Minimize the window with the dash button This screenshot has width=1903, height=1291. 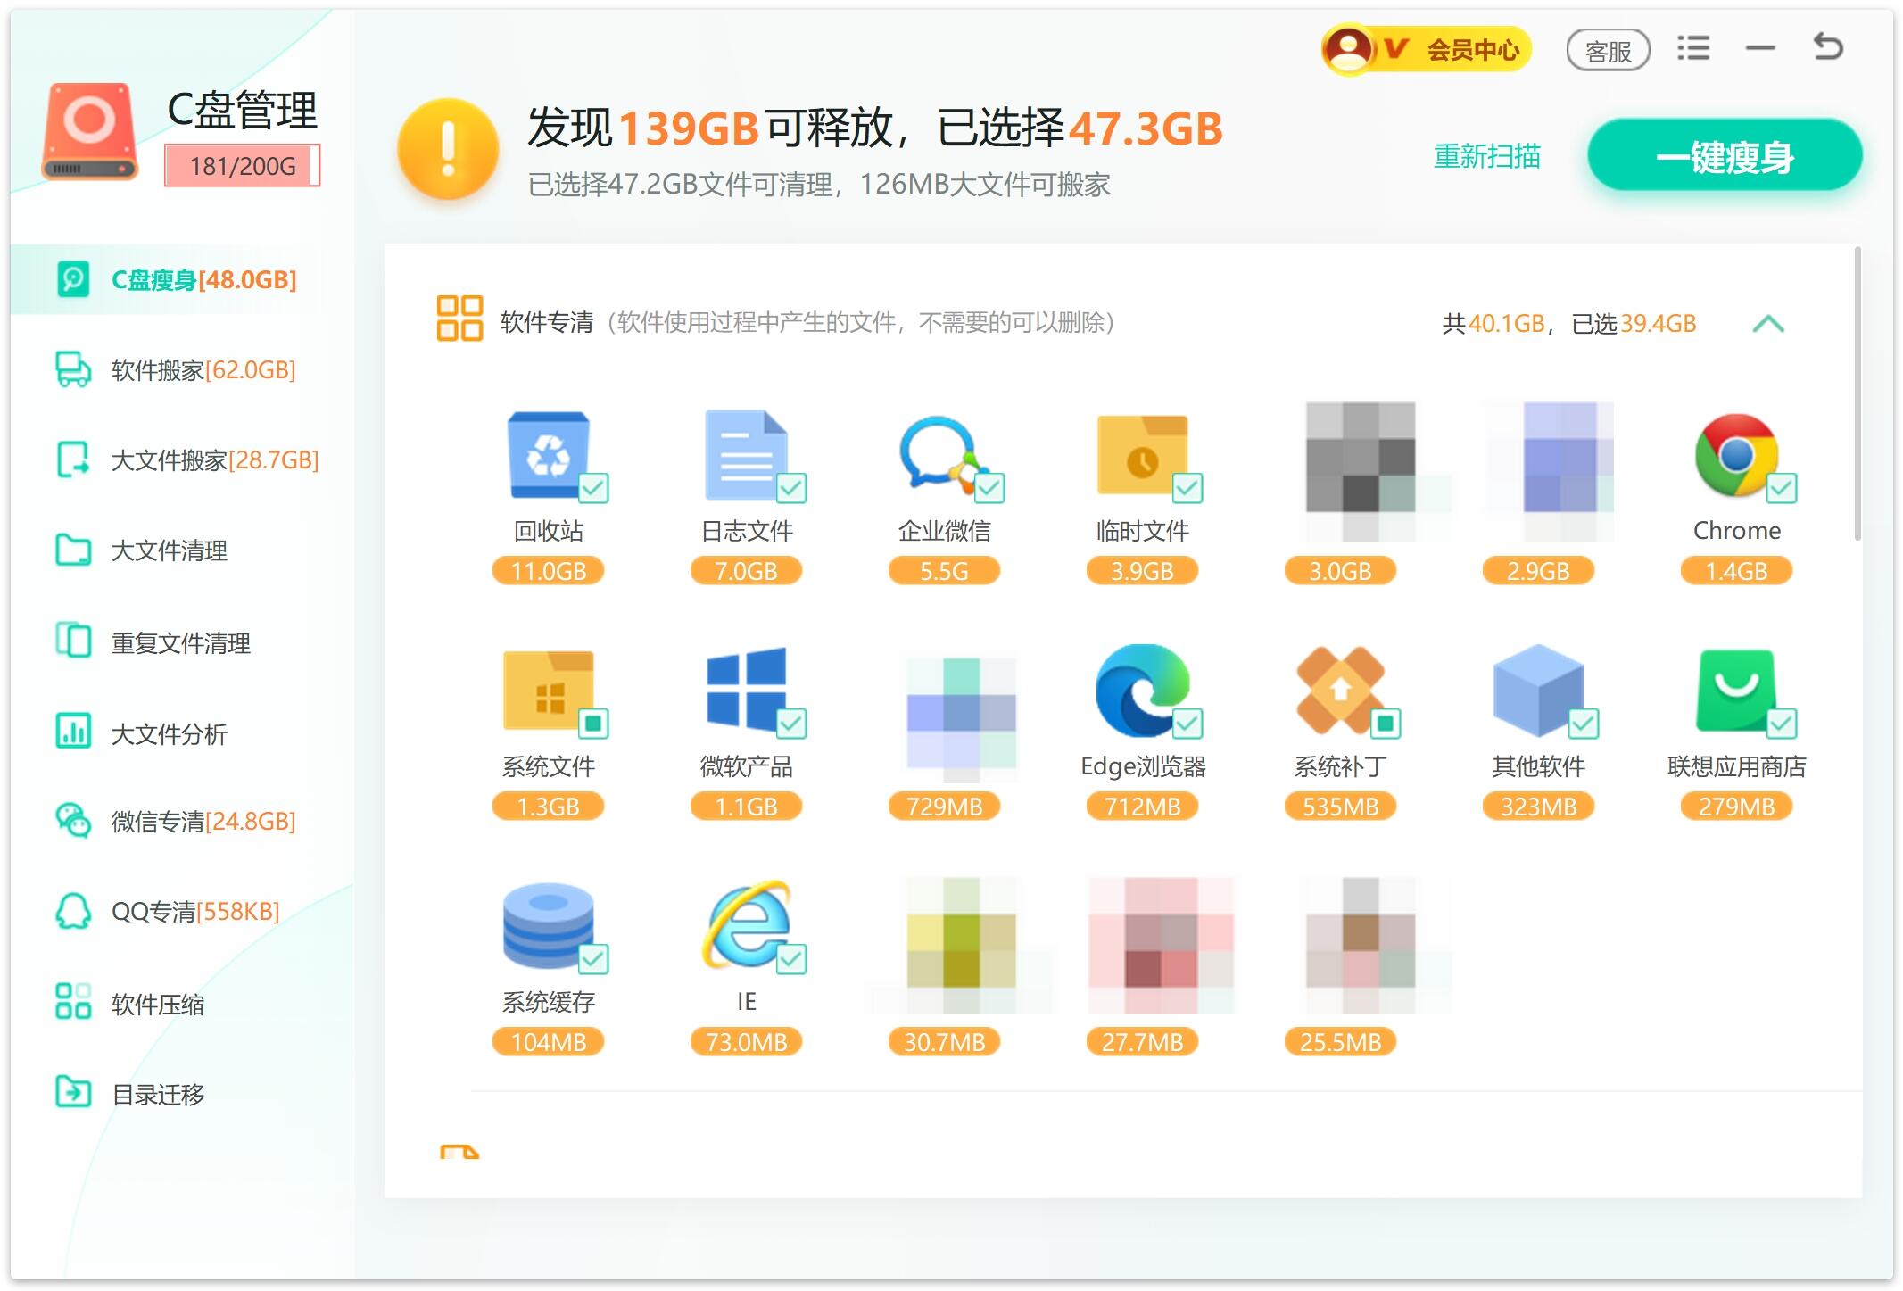click(1760, 48)
